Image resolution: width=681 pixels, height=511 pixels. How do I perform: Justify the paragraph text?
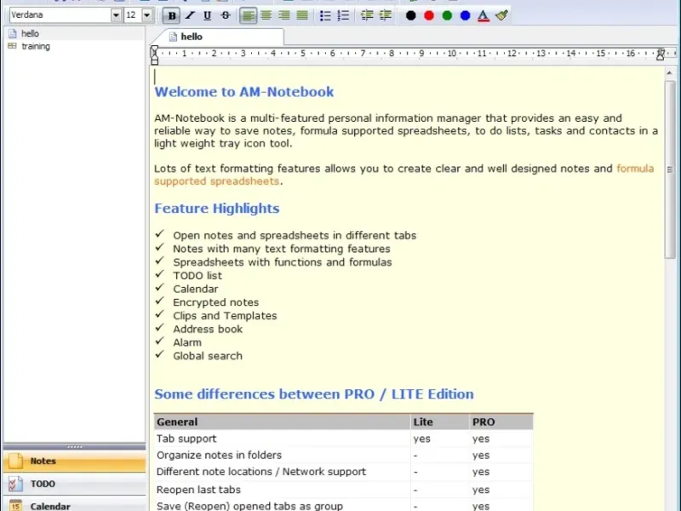click(302, 15)
